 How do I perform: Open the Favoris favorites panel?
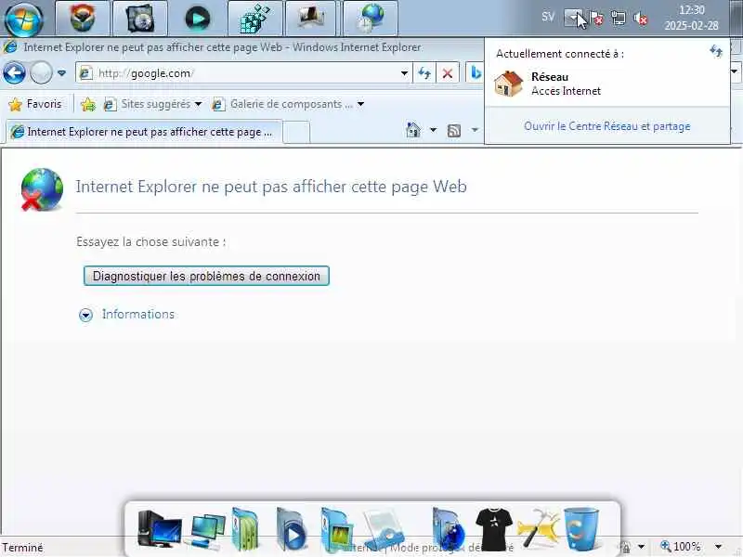35,104
